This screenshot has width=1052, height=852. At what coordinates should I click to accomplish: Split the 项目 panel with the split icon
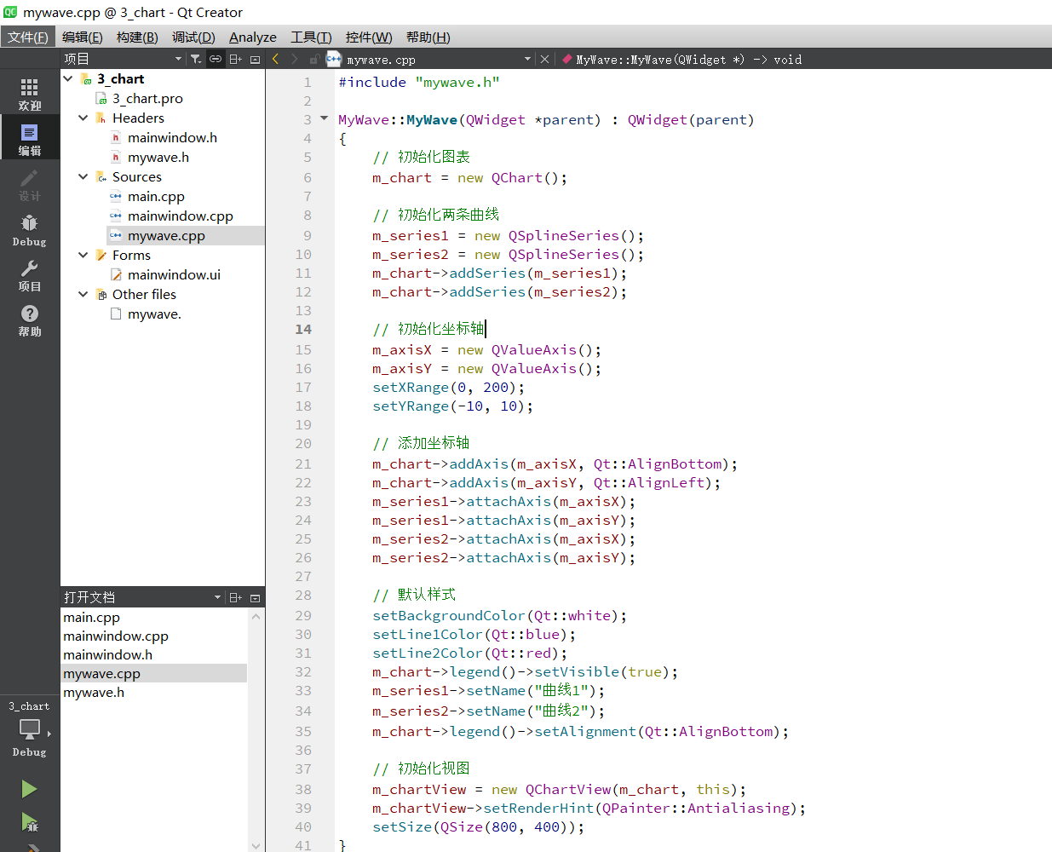tap(236, 59)
